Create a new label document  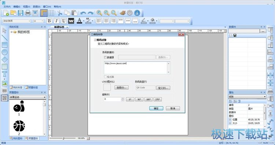coord(6,13)
